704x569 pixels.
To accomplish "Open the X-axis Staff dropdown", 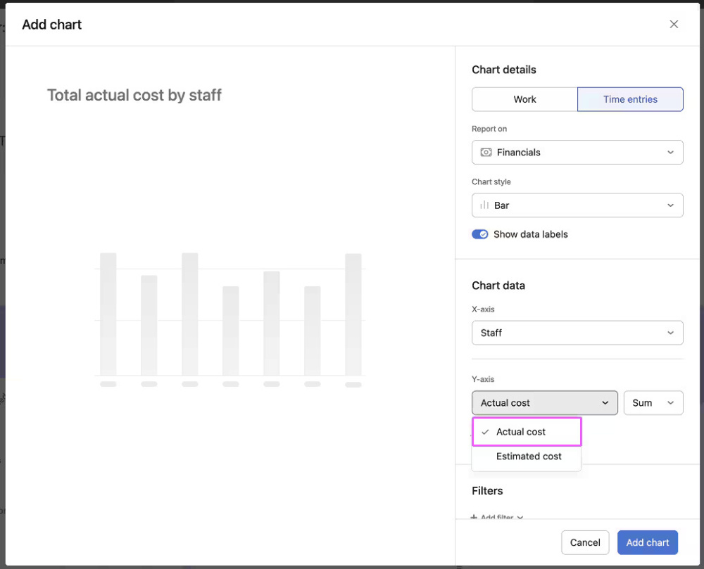I will (x=577, y=333).
